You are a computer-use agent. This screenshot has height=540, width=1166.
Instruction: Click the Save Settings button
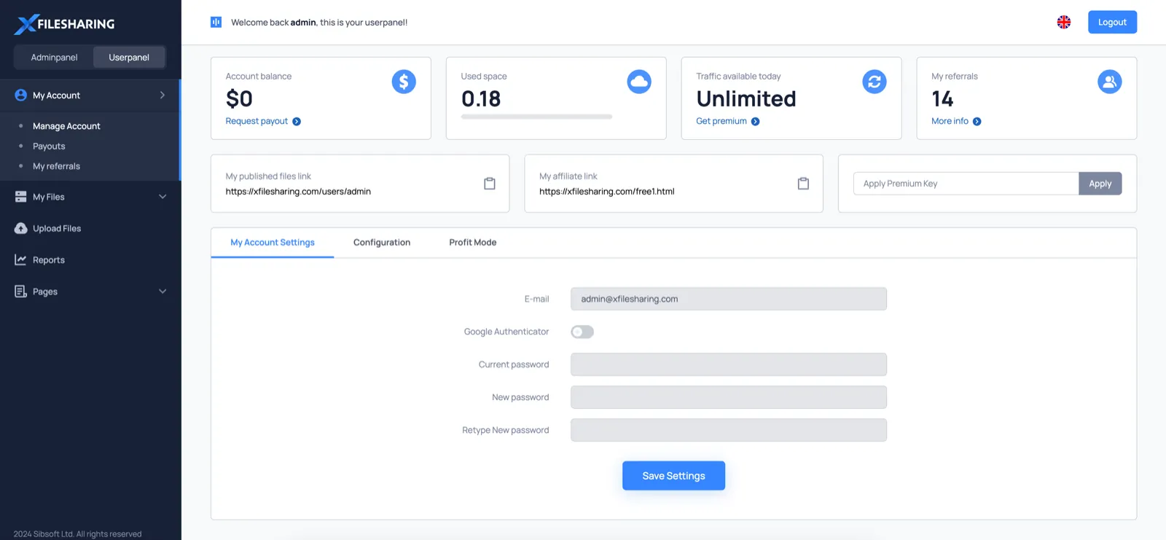click(x=673, y=476)
